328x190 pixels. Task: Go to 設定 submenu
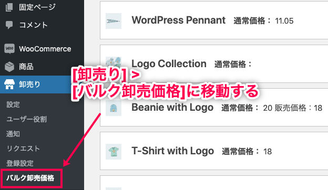(x=13, y=104)
